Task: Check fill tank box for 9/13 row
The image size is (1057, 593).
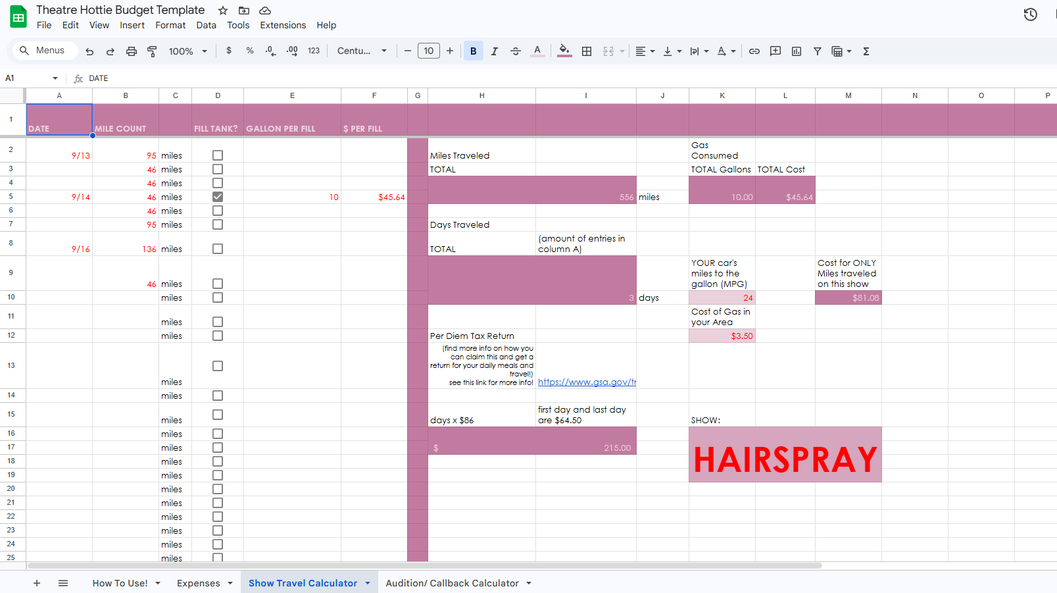Action: (x=218, y=155)
